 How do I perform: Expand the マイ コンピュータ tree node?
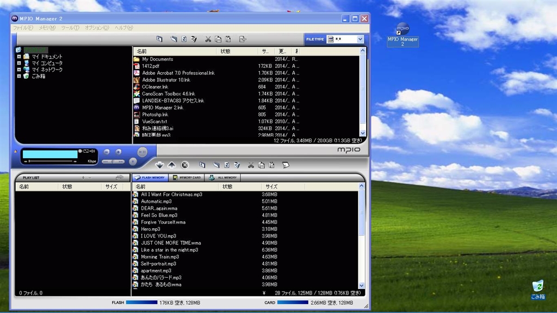pos(19,63)
